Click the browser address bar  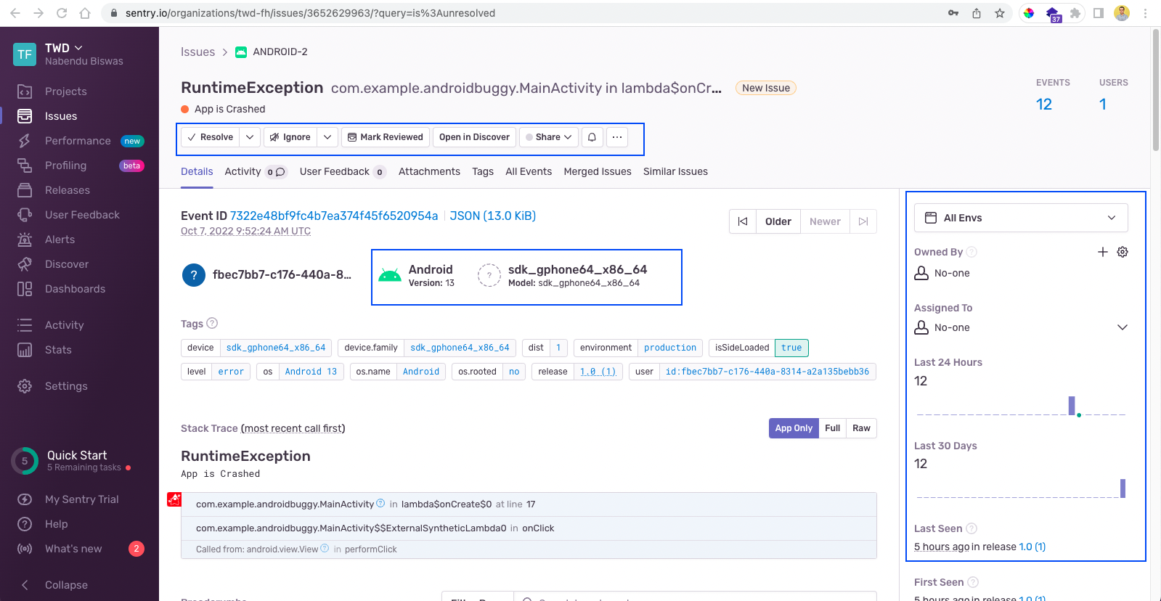tap(523, 13)
